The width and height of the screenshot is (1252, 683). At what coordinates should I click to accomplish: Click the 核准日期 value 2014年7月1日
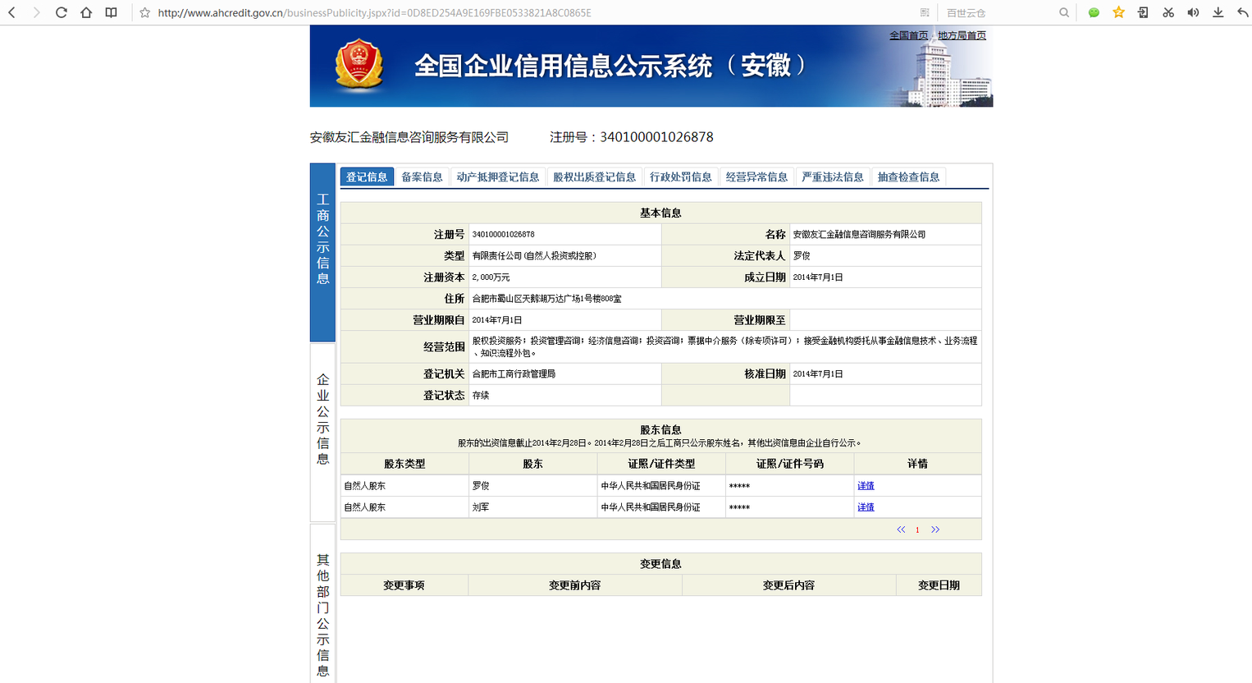818,374
